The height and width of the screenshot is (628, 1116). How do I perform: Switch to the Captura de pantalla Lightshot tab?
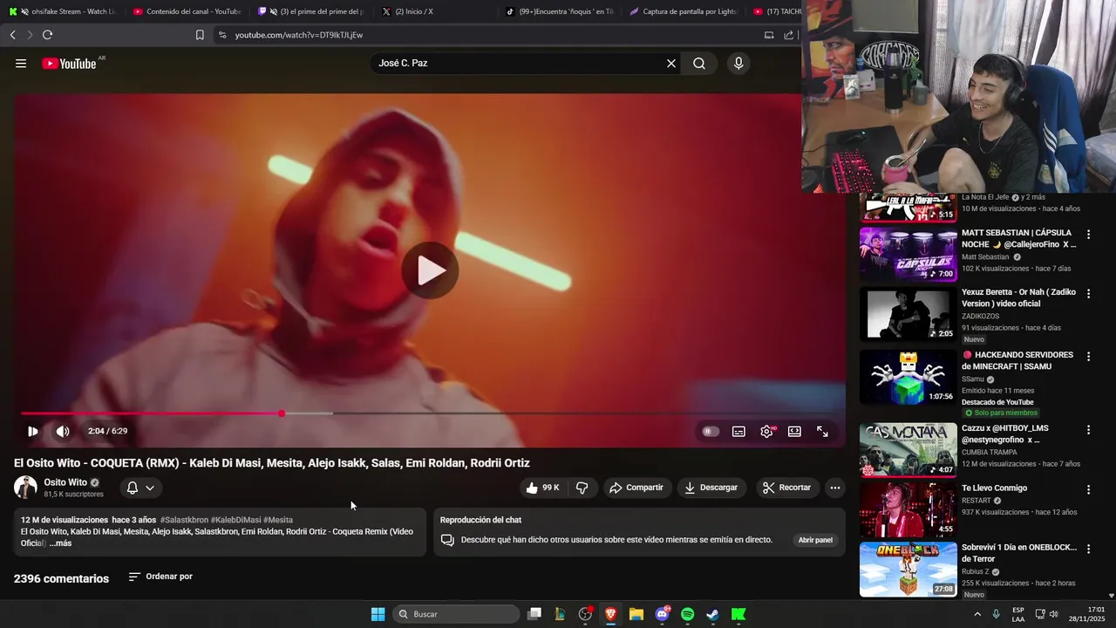[x=684, y=11]
